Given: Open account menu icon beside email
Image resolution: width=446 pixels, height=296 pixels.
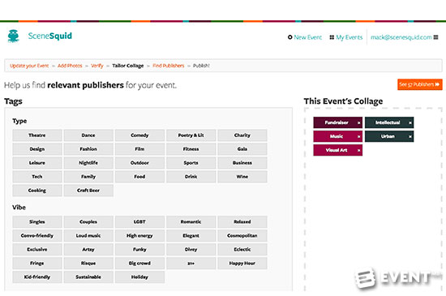Looking at the screenshot, I should pyautogui.click(x=435, y=37).
